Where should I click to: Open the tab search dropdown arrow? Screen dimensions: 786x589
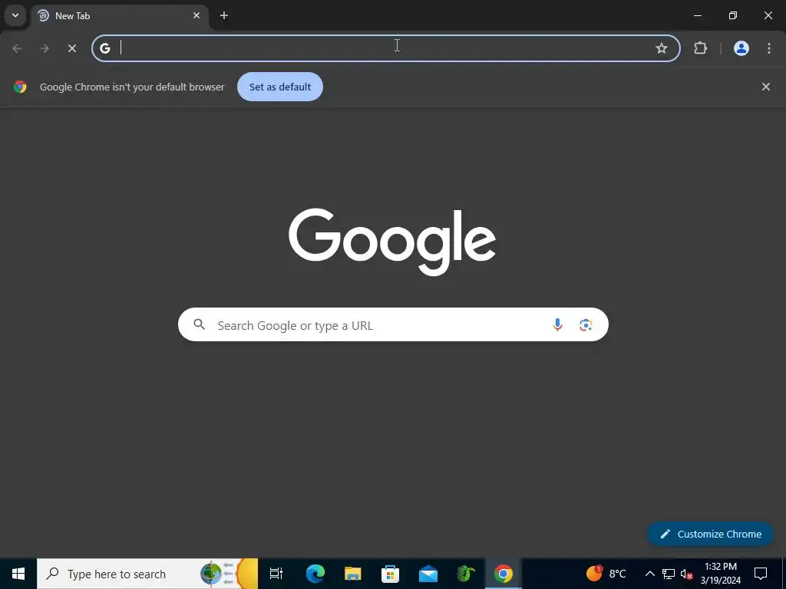15,15
